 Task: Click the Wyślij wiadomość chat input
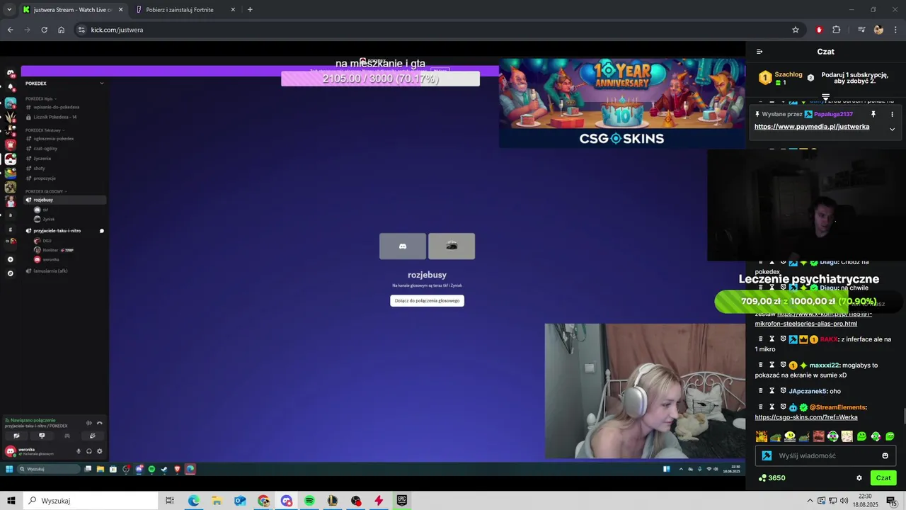[x=825, y=456]
